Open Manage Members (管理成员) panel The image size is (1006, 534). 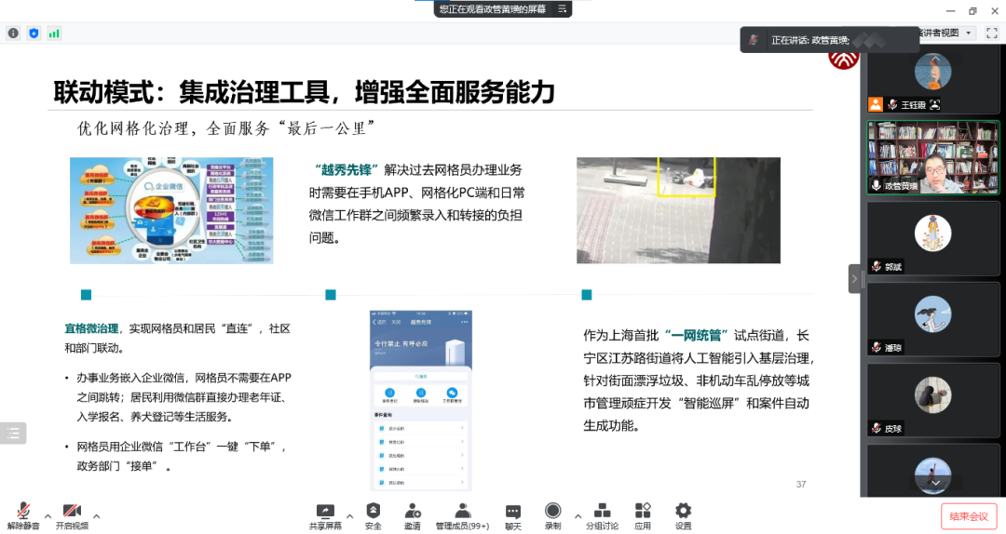pyautogui.click(x=462, y=512)
